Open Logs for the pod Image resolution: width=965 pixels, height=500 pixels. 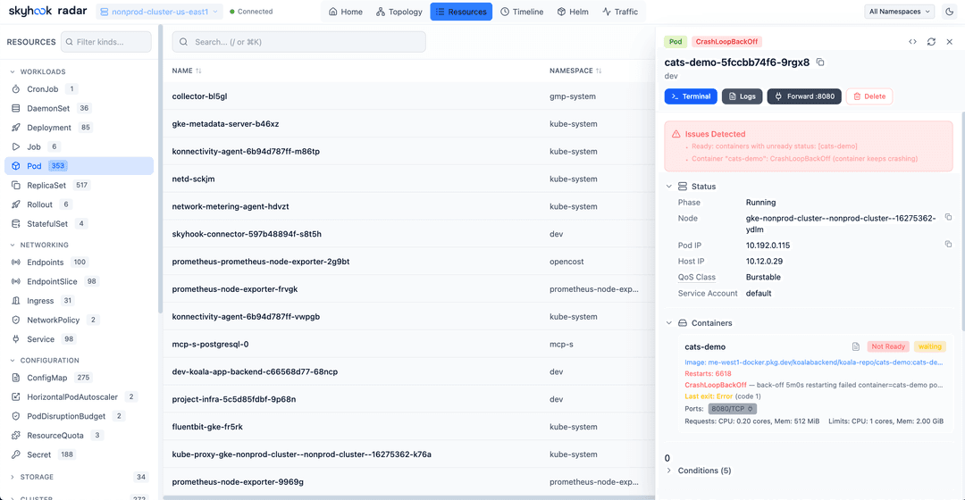point(743,96)
